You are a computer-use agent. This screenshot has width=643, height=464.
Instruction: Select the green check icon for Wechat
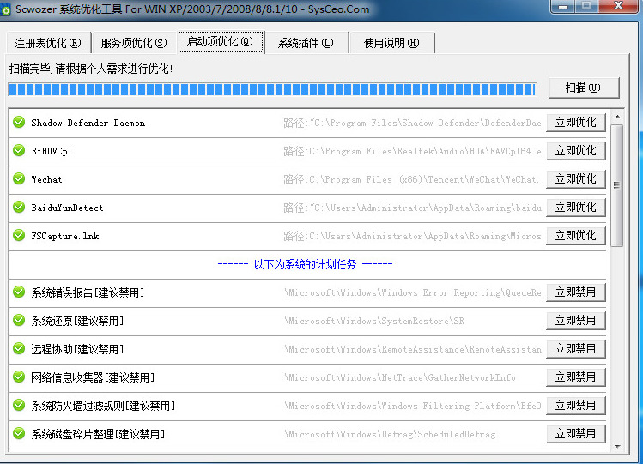pos(19,178)
